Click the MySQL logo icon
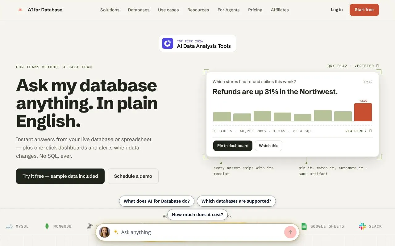Screen dimensions: 395x246 point(9,227)
